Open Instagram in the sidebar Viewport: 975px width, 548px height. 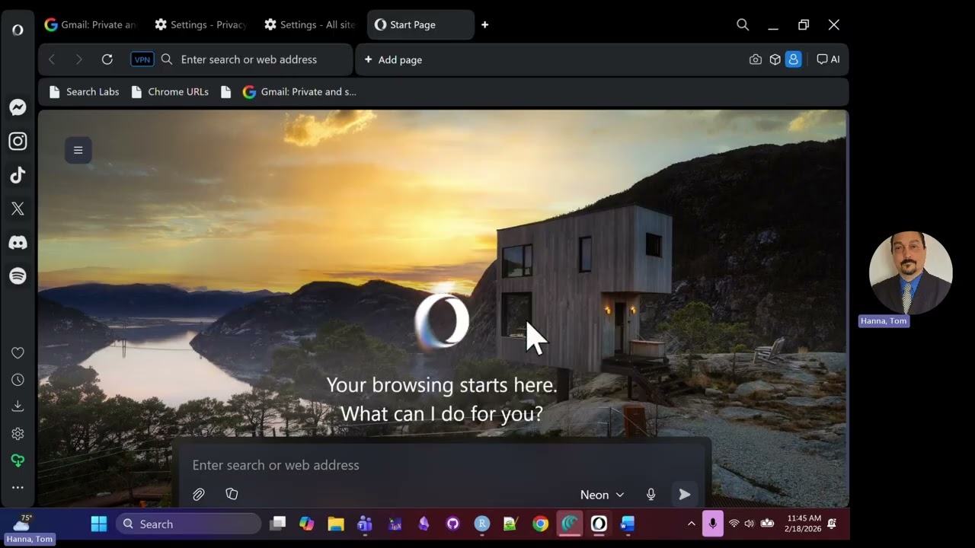point(18,142)
